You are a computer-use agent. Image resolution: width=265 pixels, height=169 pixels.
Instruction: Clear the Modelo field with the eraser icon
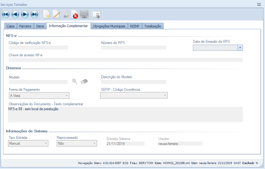click(x=84, y=81)
